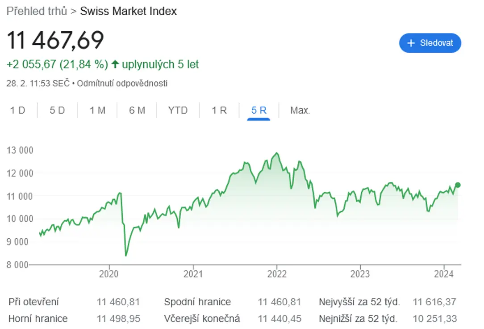Select the active 5 R tab
484x329 pixels.
[259, 110]
